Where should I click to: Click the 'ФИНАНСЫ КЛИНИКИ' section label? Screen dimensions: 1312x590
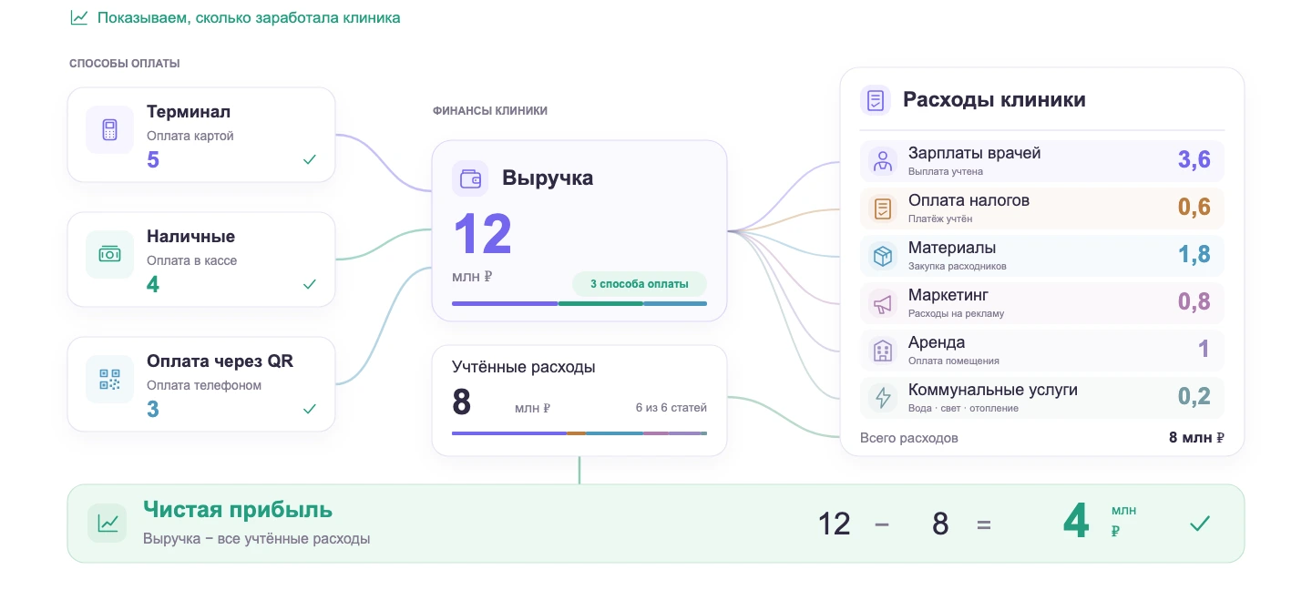[490, 111]
